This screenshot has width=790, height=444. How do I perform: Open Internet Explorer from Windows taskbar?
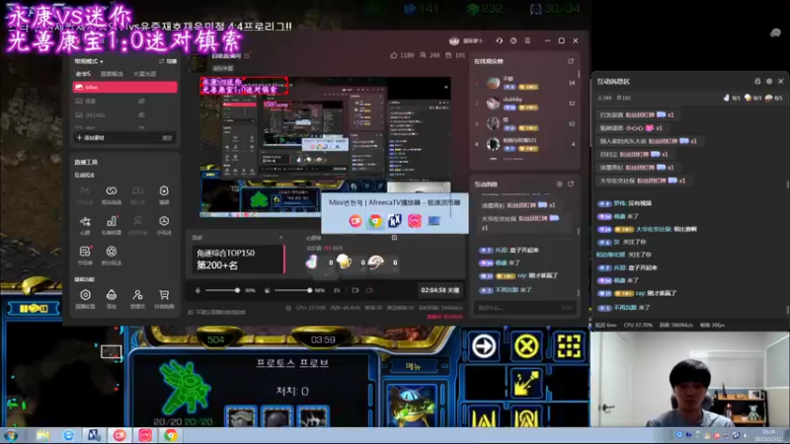pos(68,435)
